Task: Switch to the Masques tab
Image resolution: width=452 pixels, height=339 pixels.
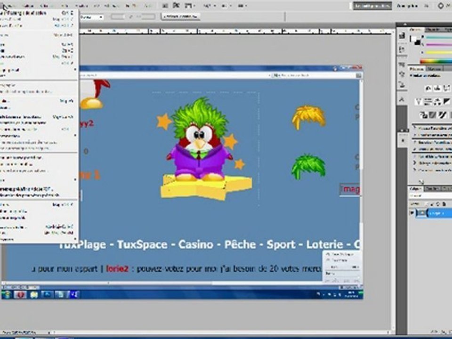Action: click(434, 69)
